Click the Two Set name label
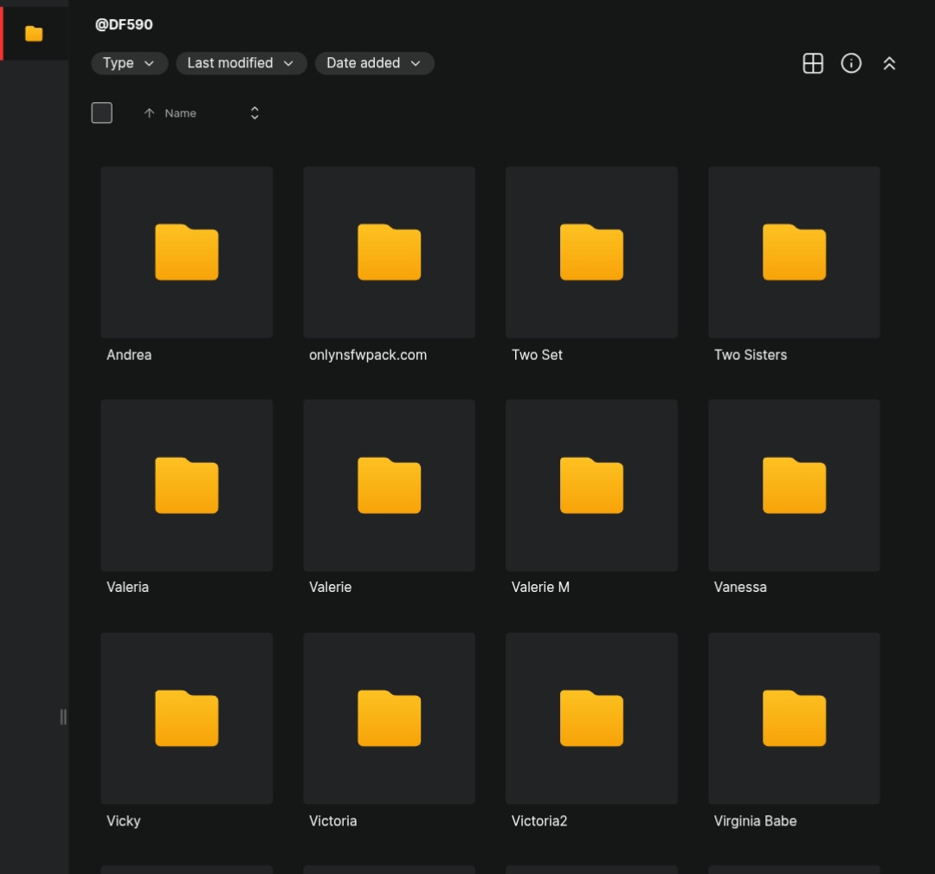935x874 pixels. (537, 355)
